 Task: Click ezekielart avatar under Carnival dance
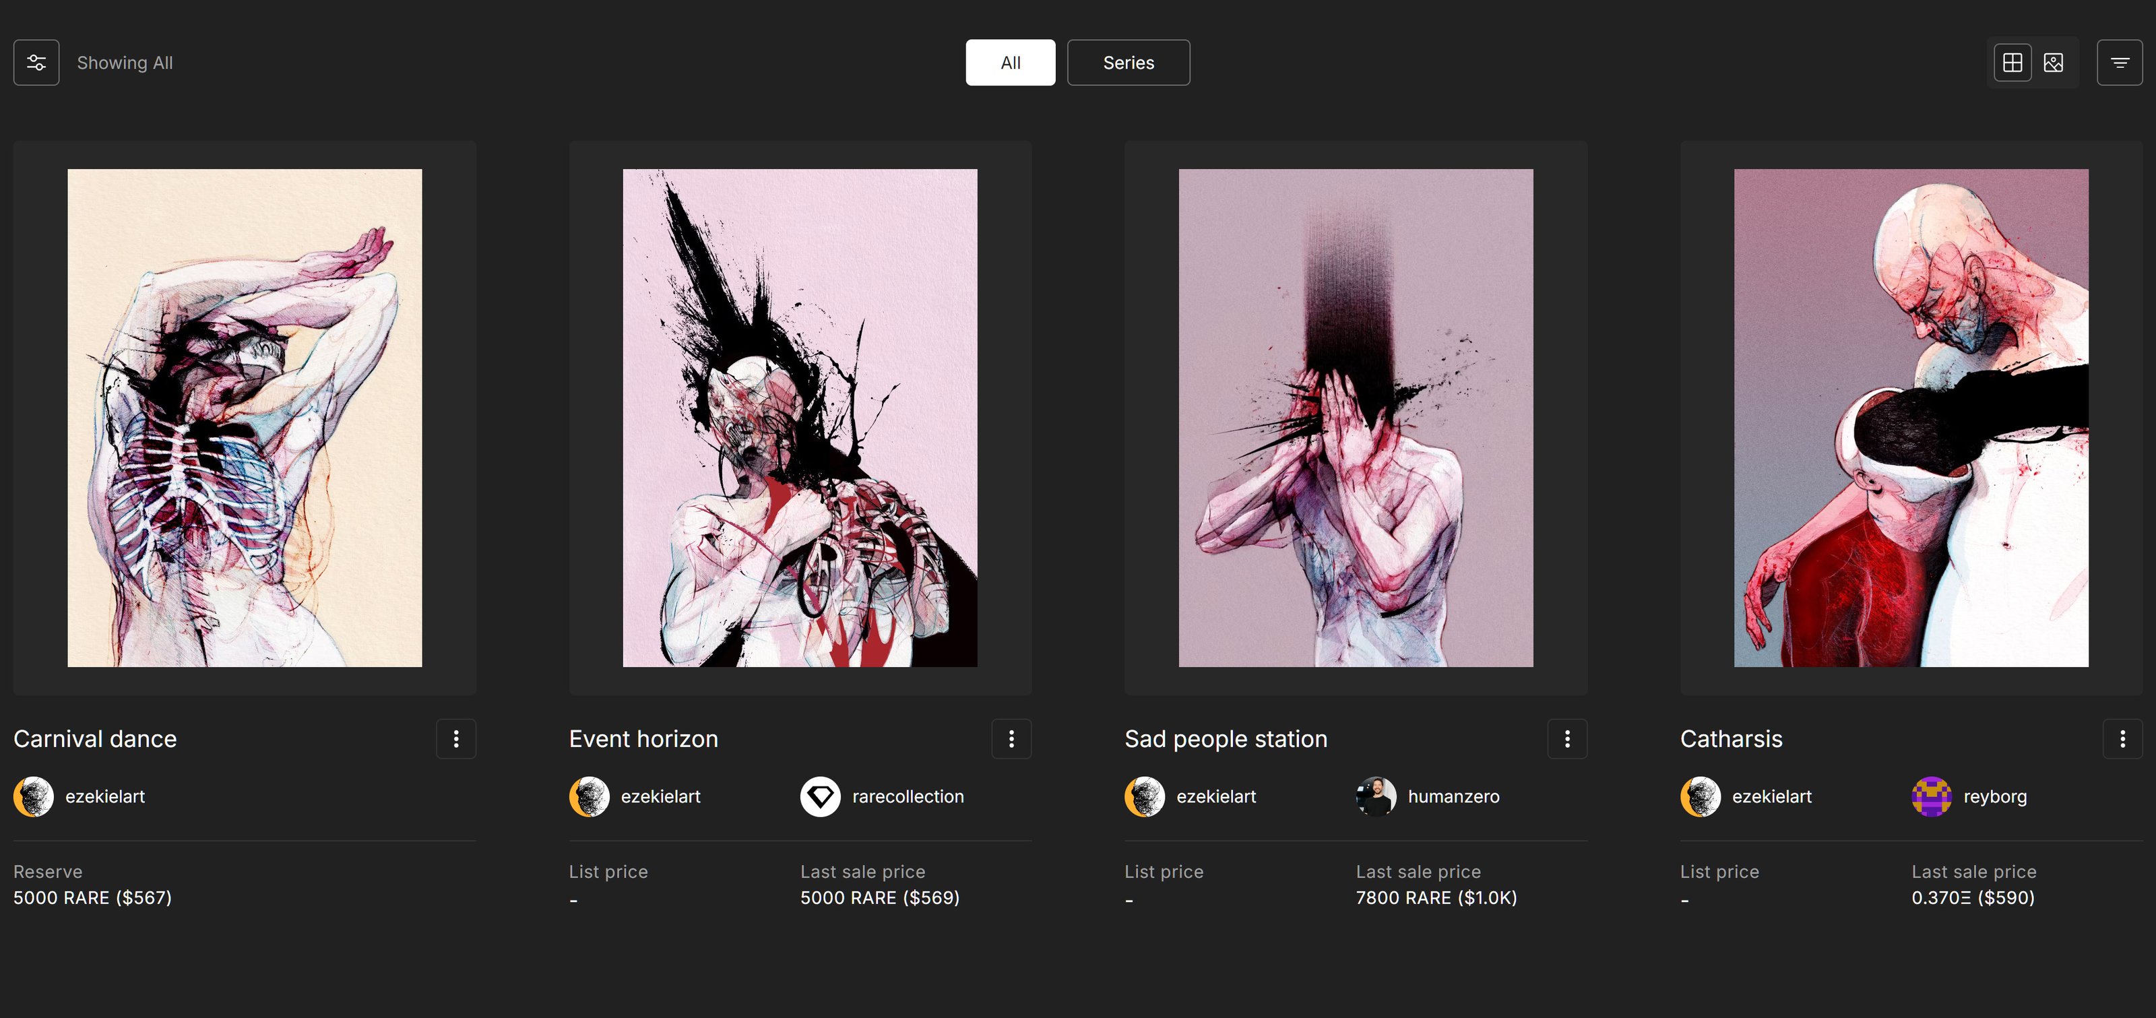tap(34, 796)
